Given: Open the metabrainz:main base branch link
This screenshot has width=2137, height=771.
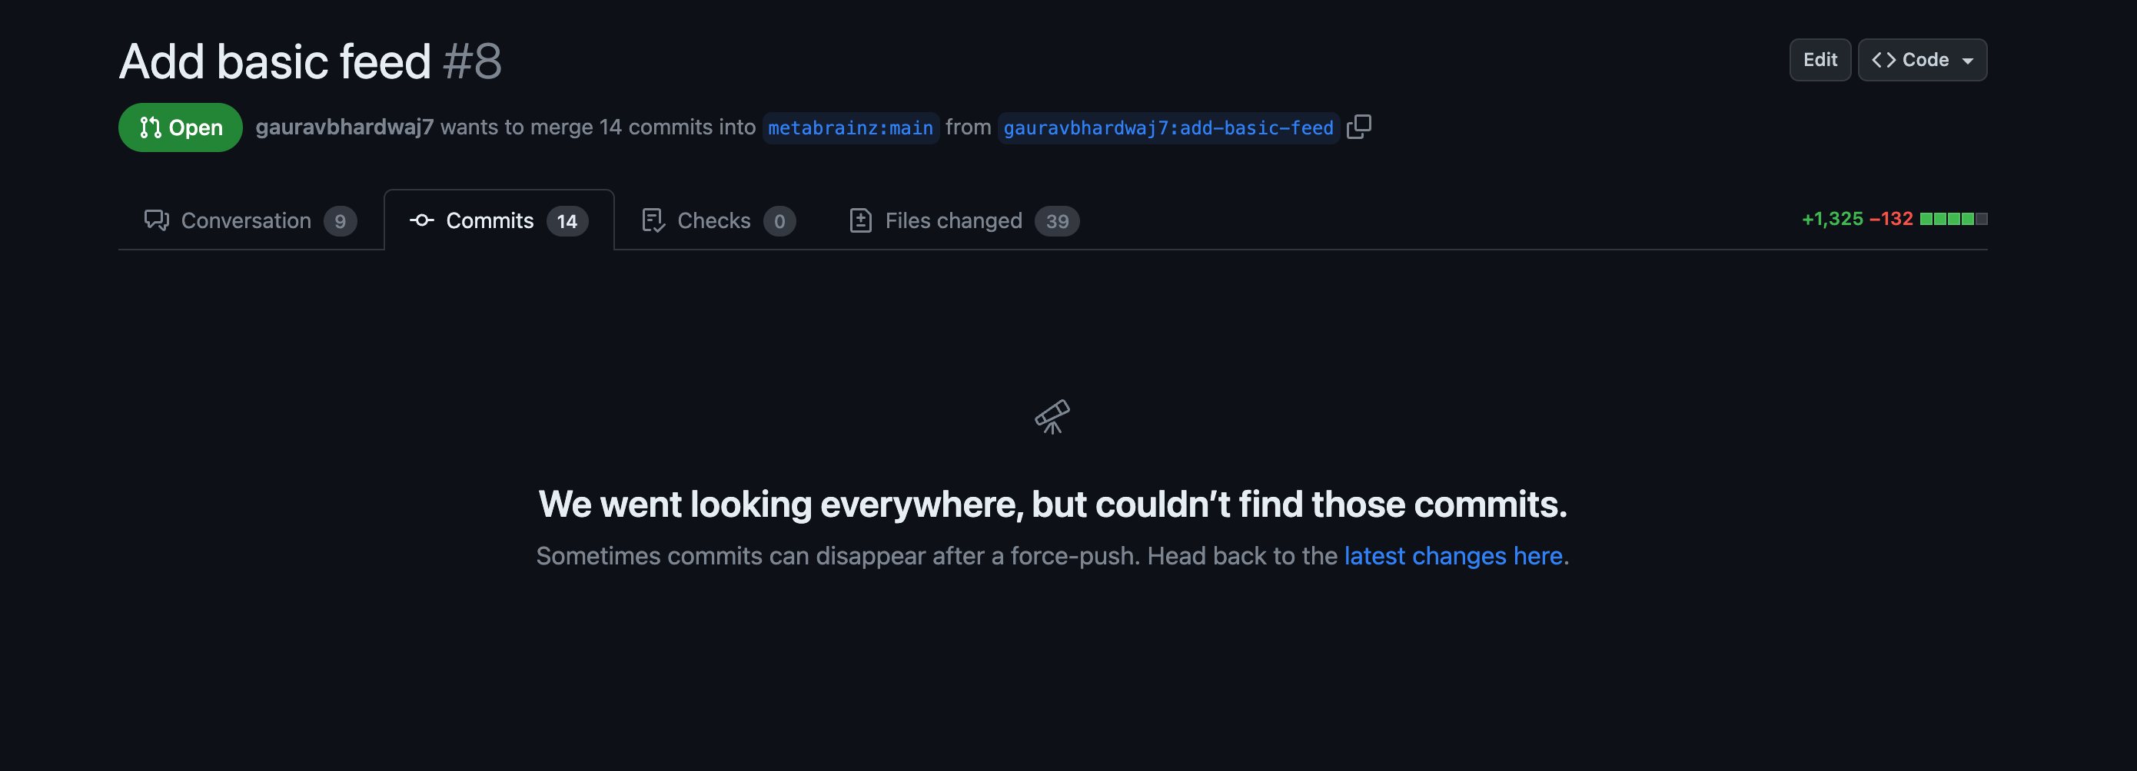Looking at the screenshot, I should (850, 127).
